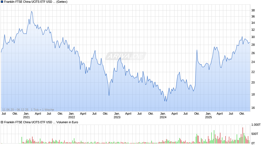Click the date range text '11.06.20 - 06.12.25'
262x146 pixels.
click(x=15, y=110)
